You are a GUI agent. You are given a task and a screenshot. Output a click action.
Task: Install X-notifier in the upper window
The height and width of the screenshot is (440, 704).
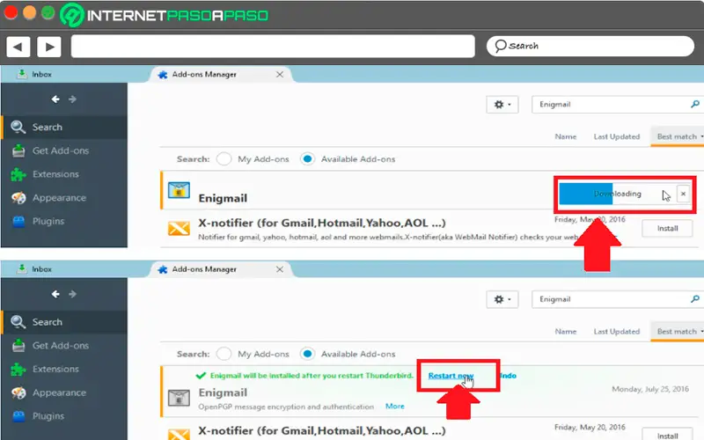click(667, 229)
